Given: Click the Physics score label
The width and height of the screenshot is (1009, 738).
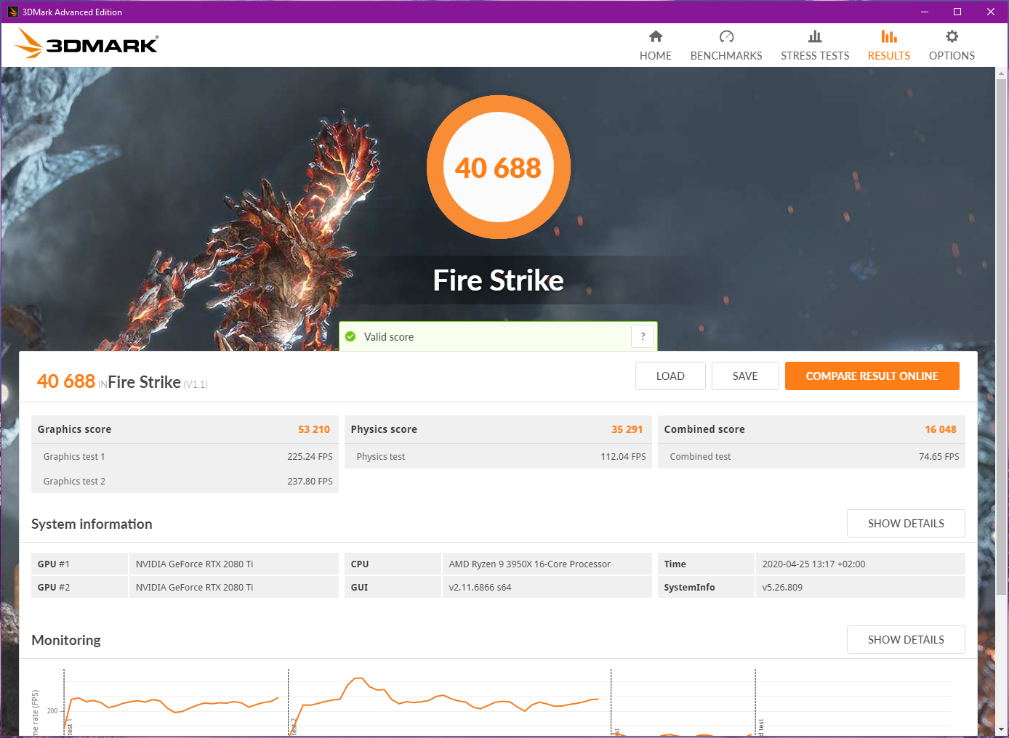Looking at the screenshot, I should 384,429.
